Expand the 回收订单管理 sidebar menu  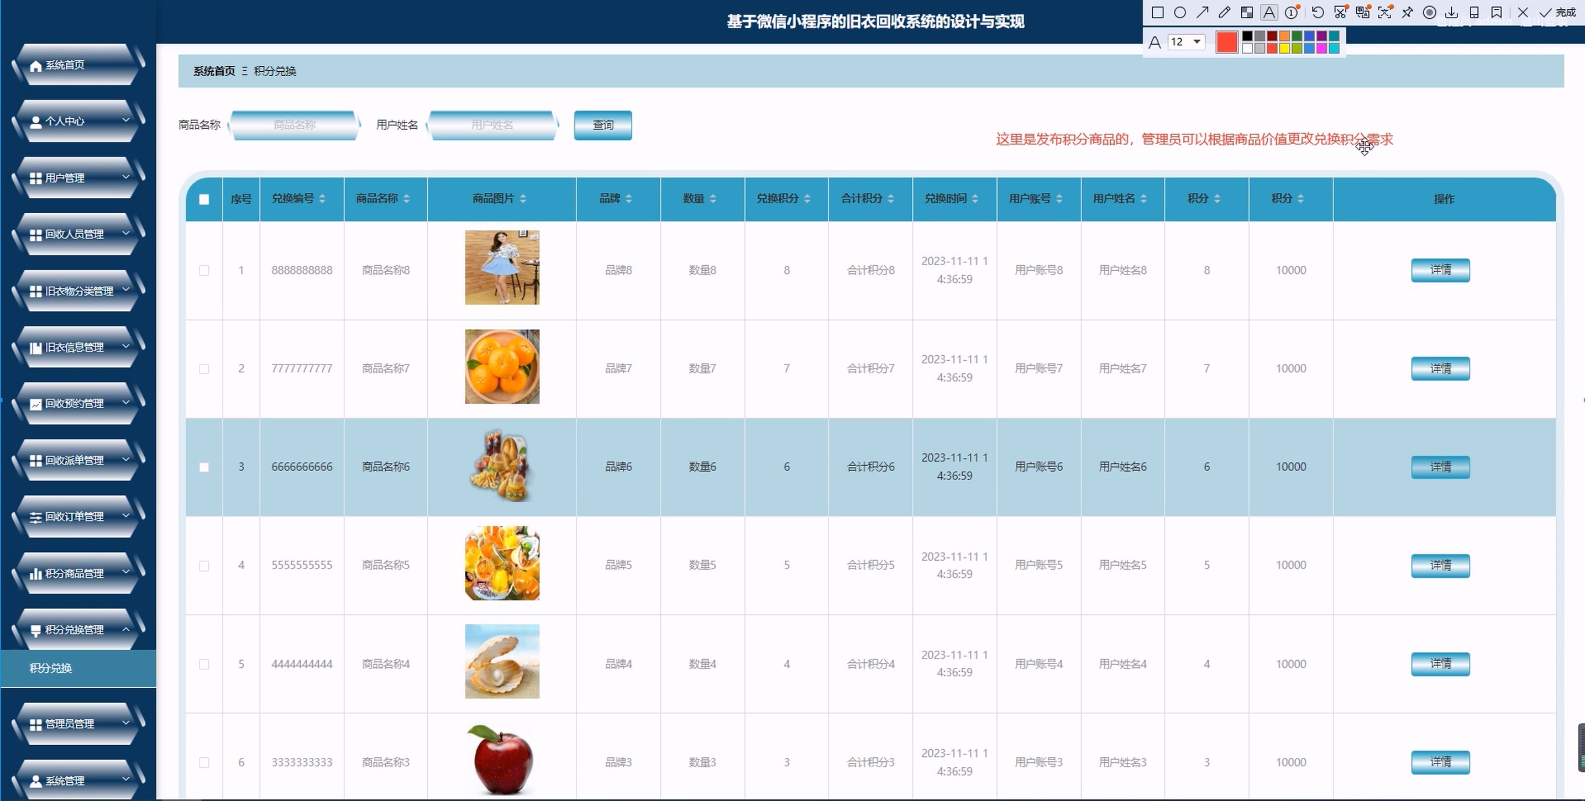point(78,517)
